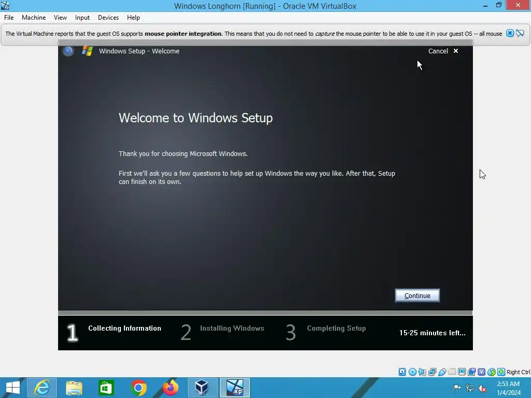
Task: Click the muted speaker tray icon
Action: click(x=482, y=388)
